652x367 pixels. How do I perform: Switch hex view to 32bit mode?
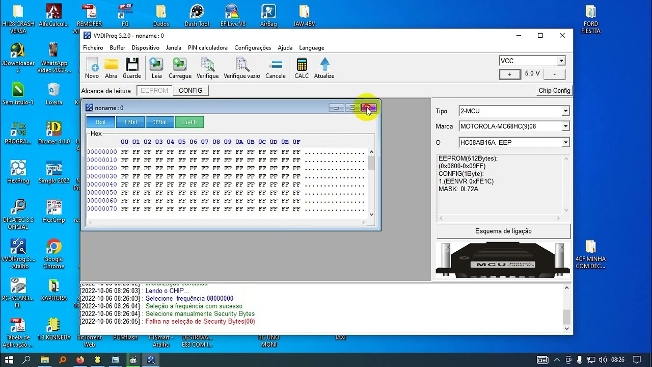160,122
